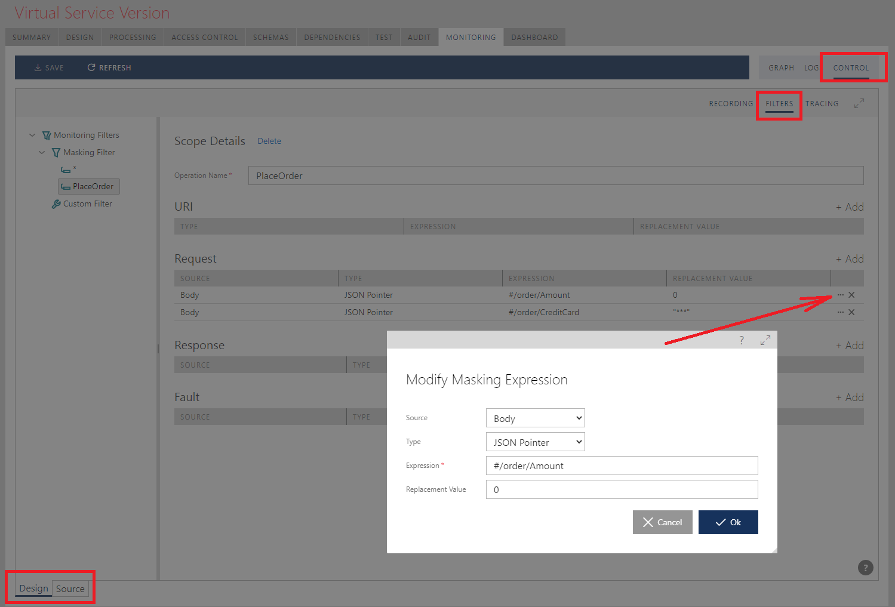Switch to the Dashboard tab

pos(534,36)
